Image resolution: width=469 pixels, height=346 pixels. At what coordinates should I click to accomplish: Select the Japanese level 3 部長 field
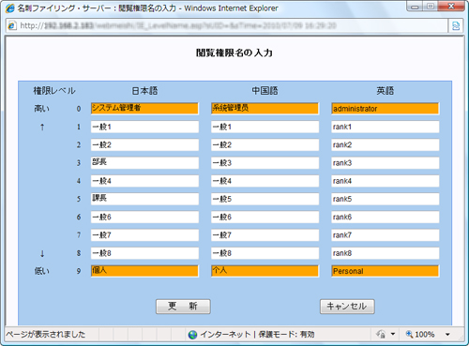pos(144,163)
